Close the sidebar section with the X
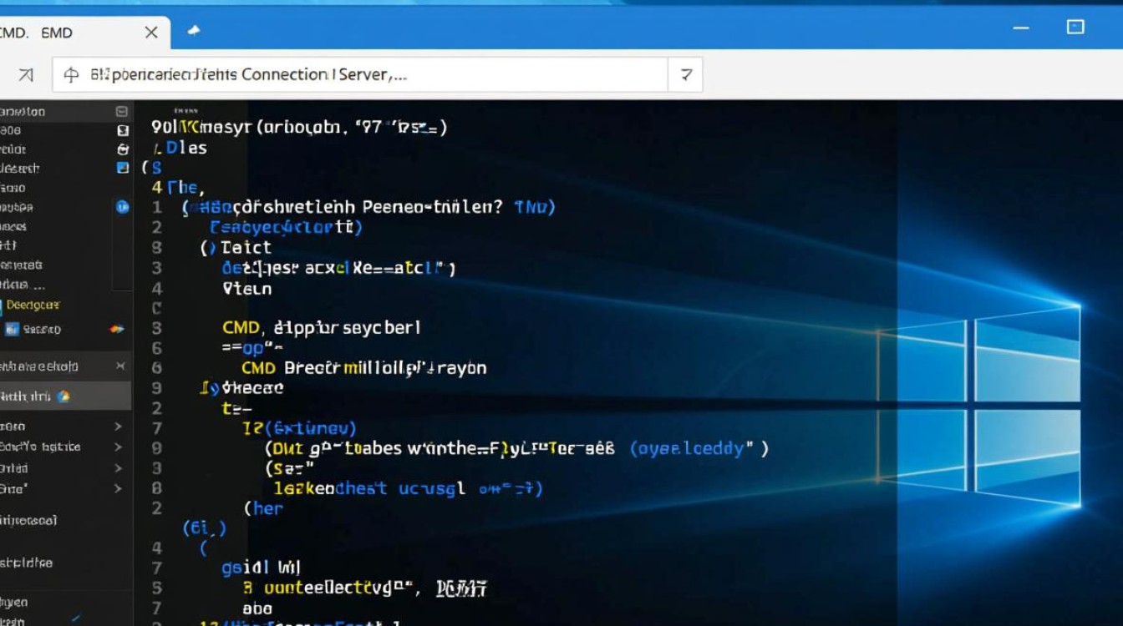The image size is (1123, 626). (119, 366)
